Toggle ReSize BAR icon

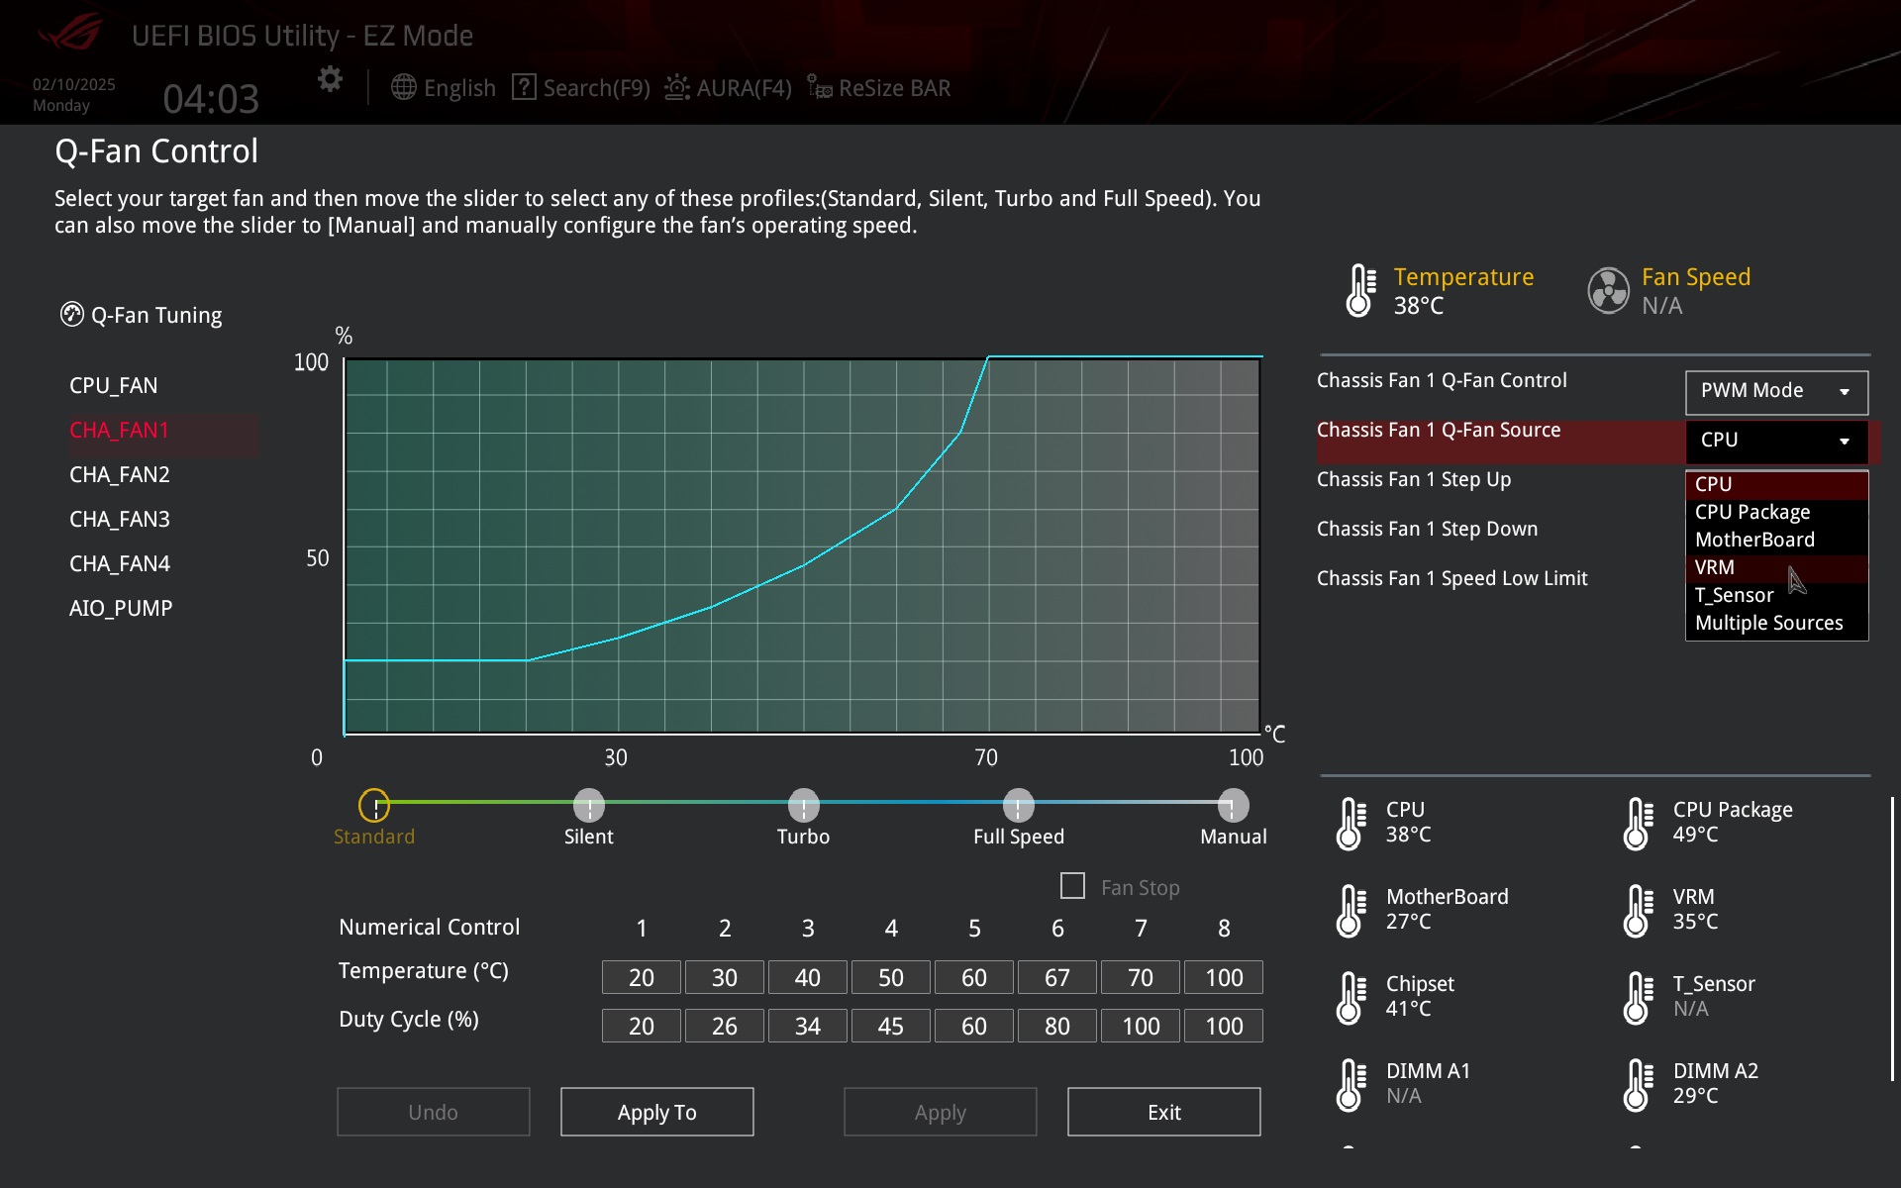pos(819,87)
